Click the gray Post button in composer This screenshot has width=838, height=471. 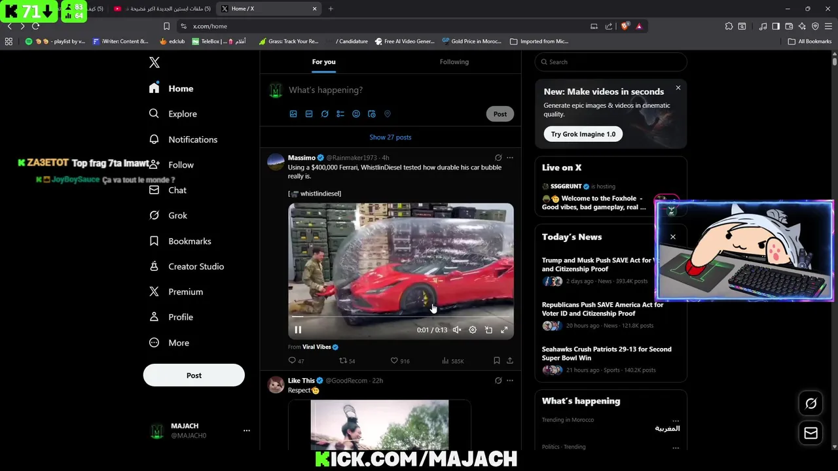500,114
